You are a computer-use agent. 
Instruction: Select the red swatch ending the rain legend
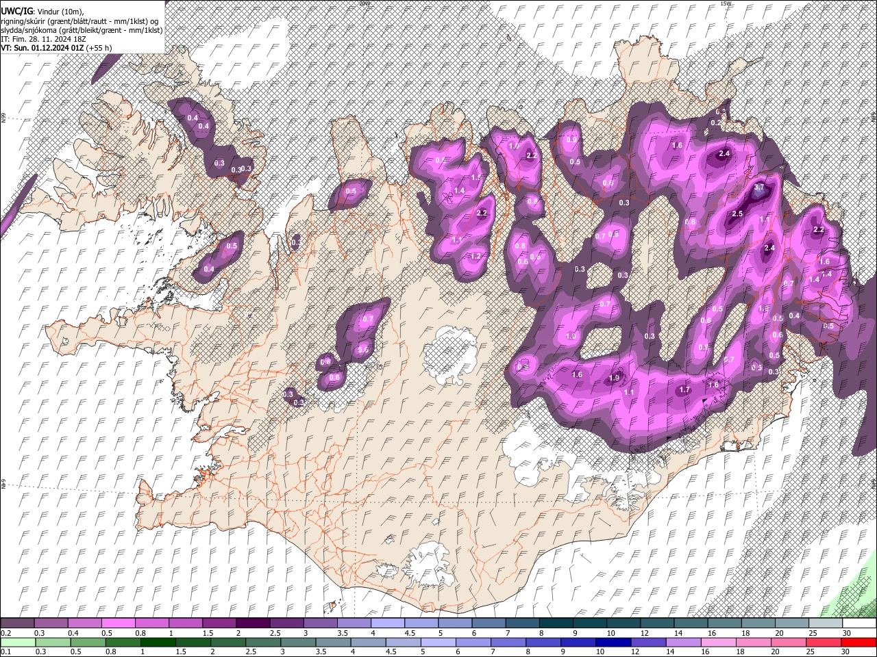(x=859, y=643)
